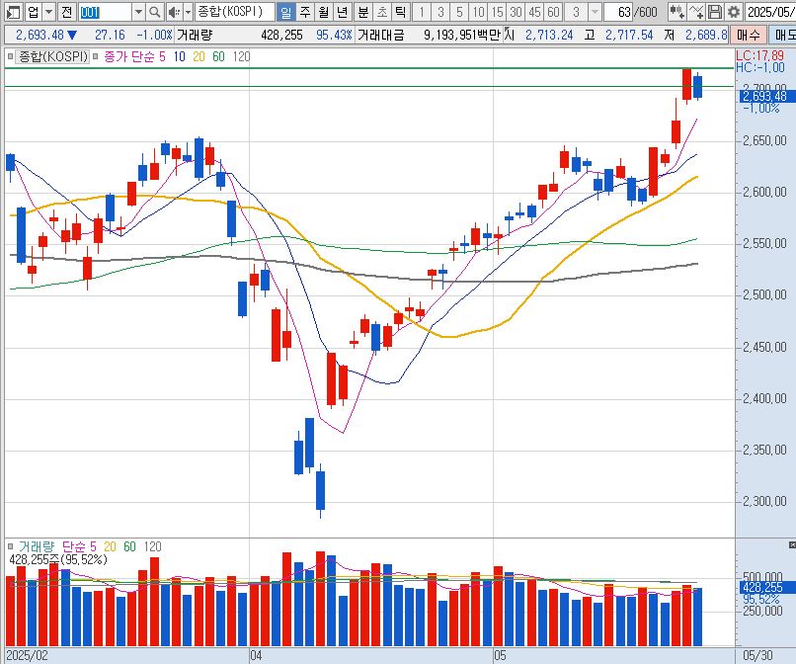Click the small triangle marker before 시
Viewport: 796px width, 664px height.
click(505, 30)
